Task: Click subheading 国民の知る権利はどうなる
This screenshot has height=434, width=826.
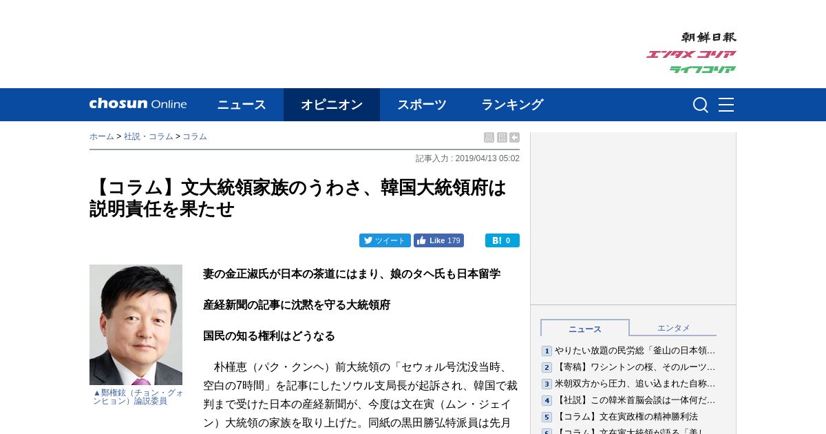Action: 269,335
